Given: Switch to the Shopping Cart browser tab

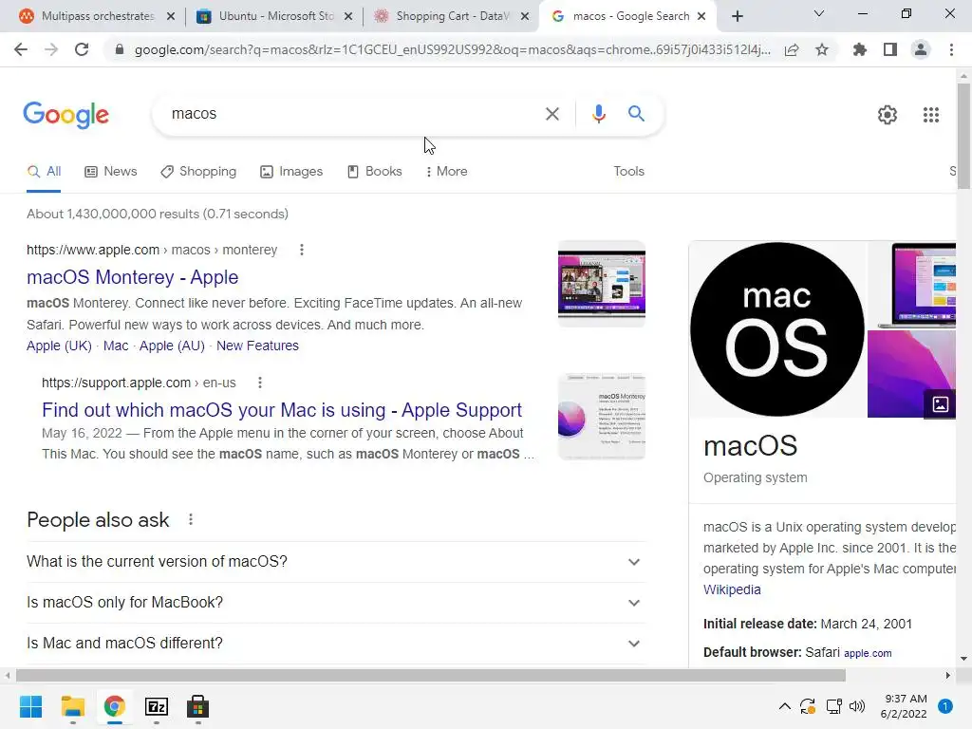Looking at the screenshot, I should pos(452,16).
